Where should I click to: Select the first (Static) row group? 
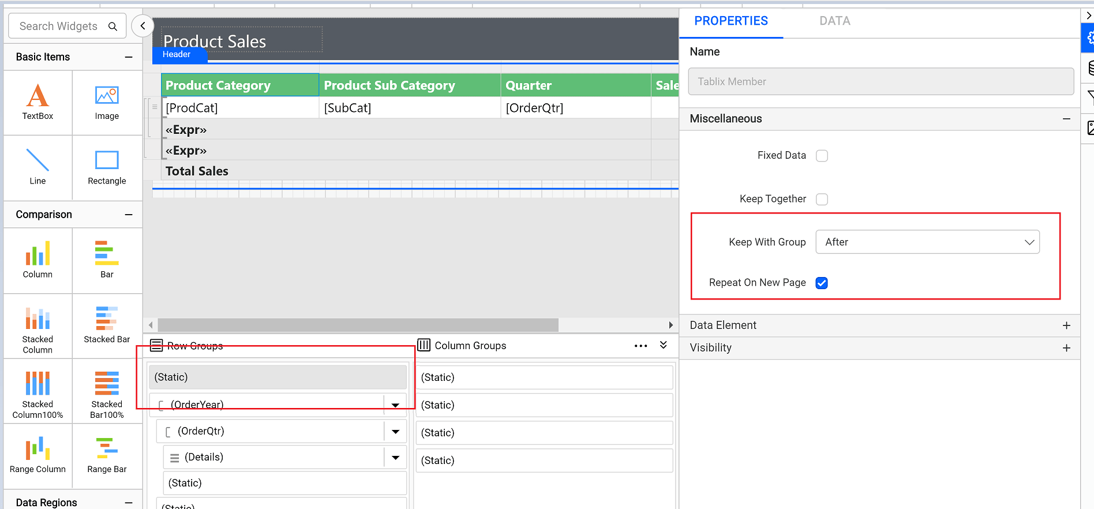click(278, 377)
